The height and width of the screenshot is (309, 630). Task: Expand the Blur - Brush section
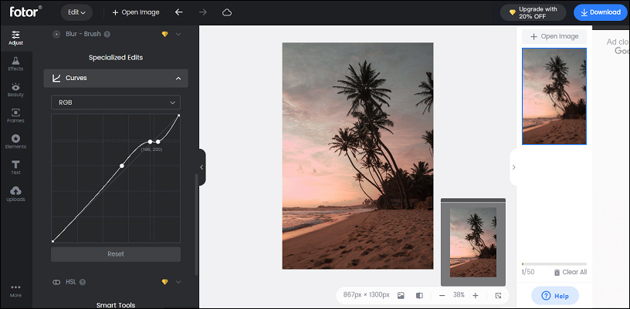click(x=178, y=35)
